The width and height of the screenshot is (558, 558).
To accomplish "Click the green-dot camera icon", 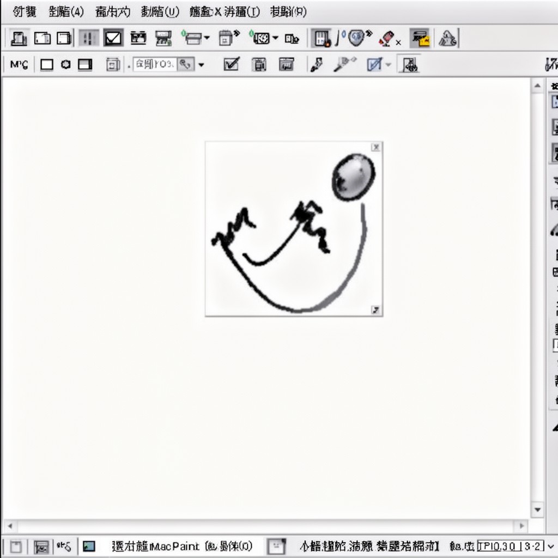I will click(x=259, y=38).
